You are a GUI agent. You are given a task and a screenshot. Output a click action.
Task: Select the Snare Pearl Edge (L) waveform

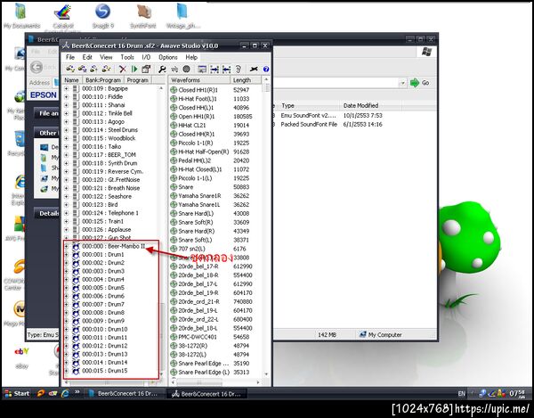[204, 373]
